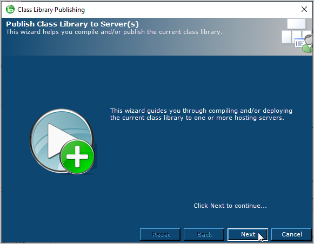Image resolution: width=314 pixels, height=244 pixels.
Task: Click the top white square in header graphic
Action: coord(296,24)
